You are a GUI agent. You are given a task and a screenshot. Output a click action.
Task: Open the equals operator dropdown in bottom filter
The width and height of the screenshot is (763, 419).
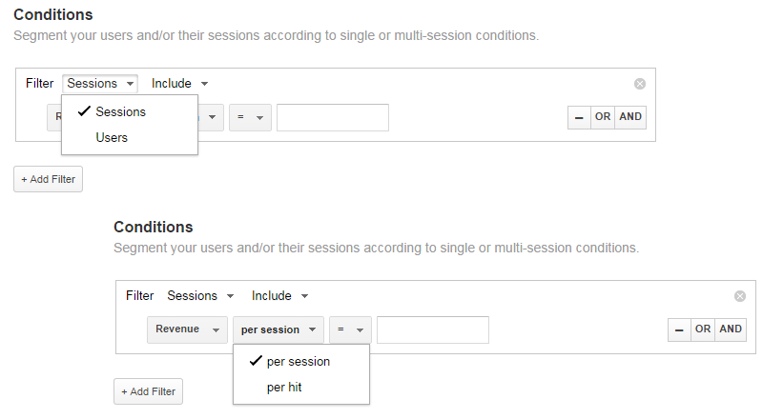350,329
